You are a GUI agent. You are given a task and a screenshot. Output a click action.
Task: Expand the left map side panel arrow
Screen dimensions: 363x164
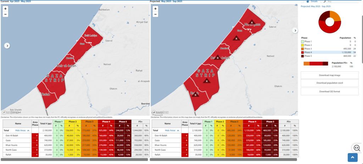(7, 45)
